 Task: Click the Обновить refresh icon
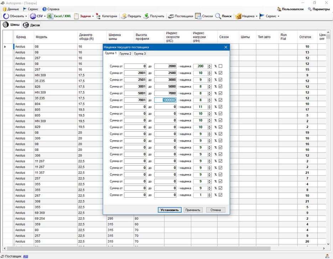click(x=6, y=16)
